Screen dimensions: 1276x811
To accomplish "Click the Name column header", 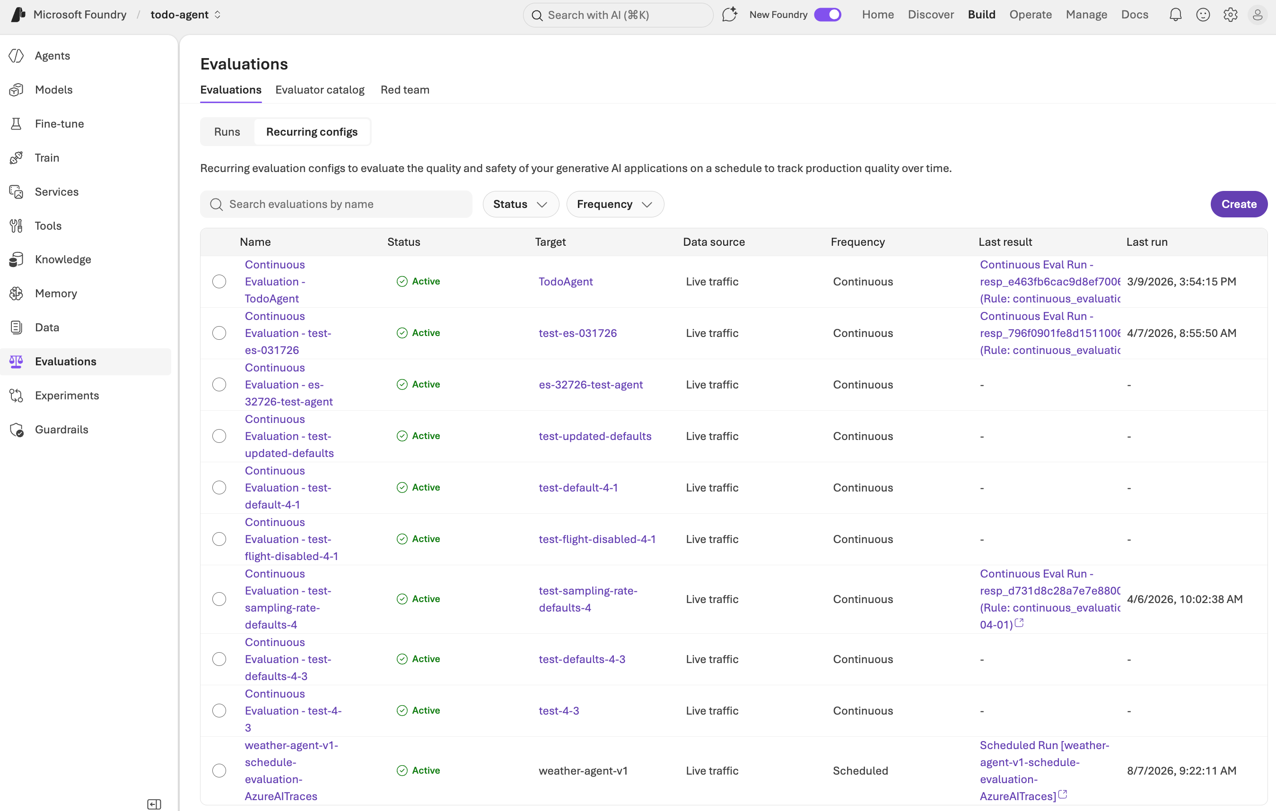I will coord(255,242).
